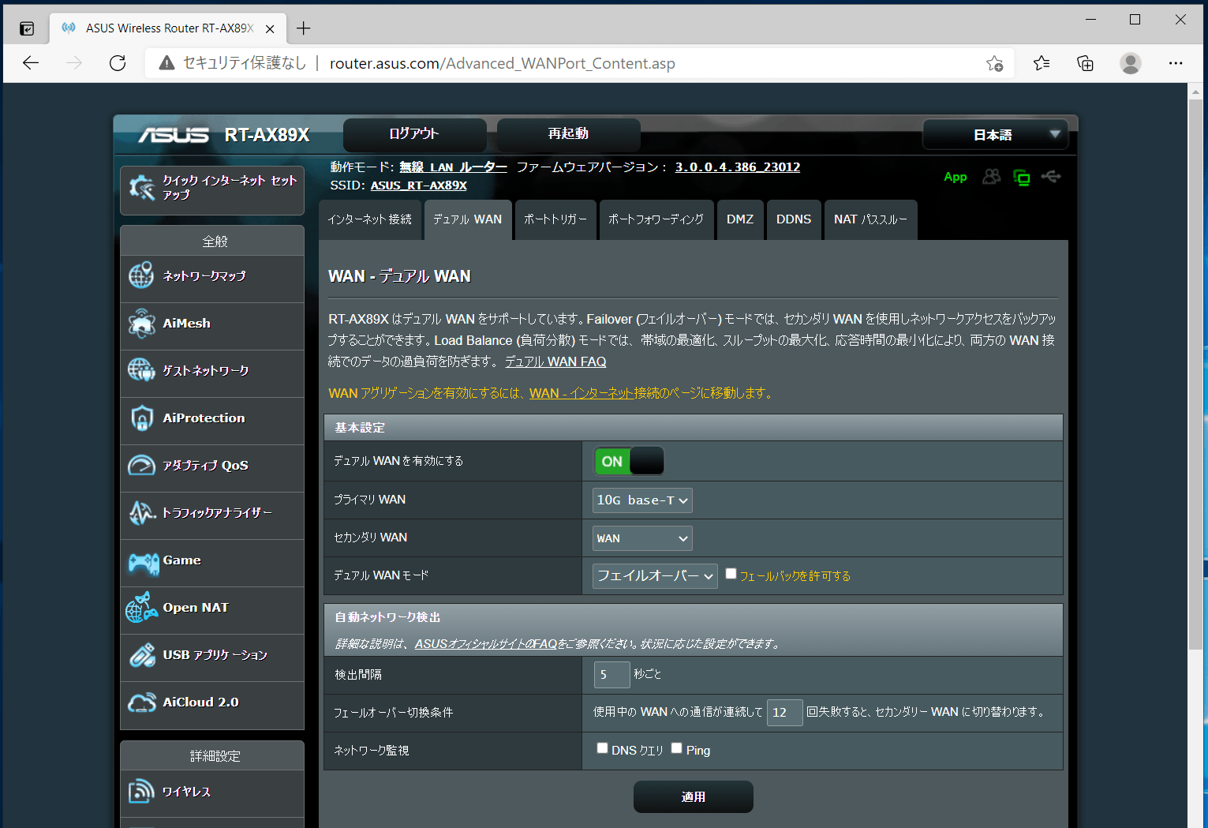Open a new browser tab
This screenshot has width=1208, height=828.
(304, 29)
